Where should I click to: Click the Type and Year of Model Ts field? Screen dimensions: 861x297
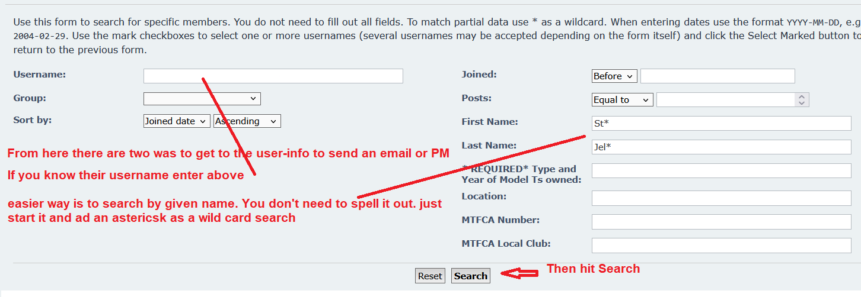721,170
